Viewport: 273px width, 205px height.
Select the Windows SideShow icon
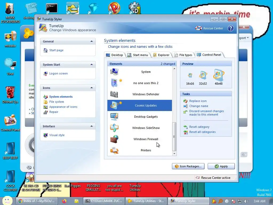pos(114,128)
